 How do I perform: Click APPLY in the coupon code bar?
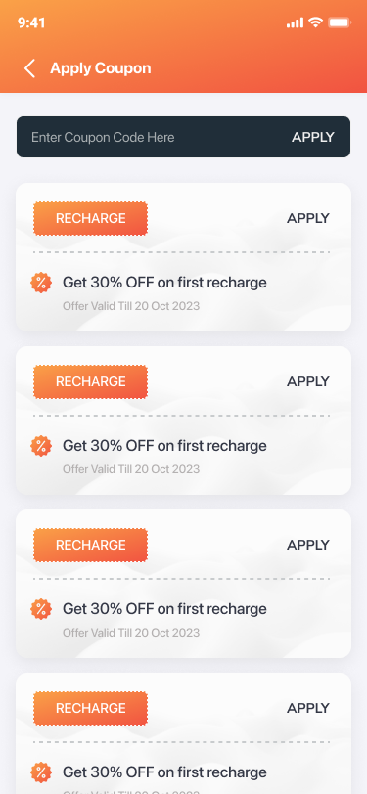click(313, 137)
